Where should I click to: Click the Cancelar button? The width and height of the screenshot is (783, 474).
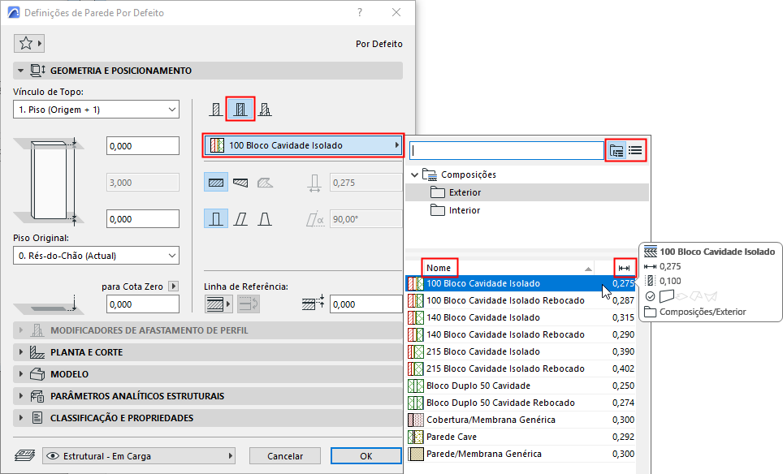285,456
